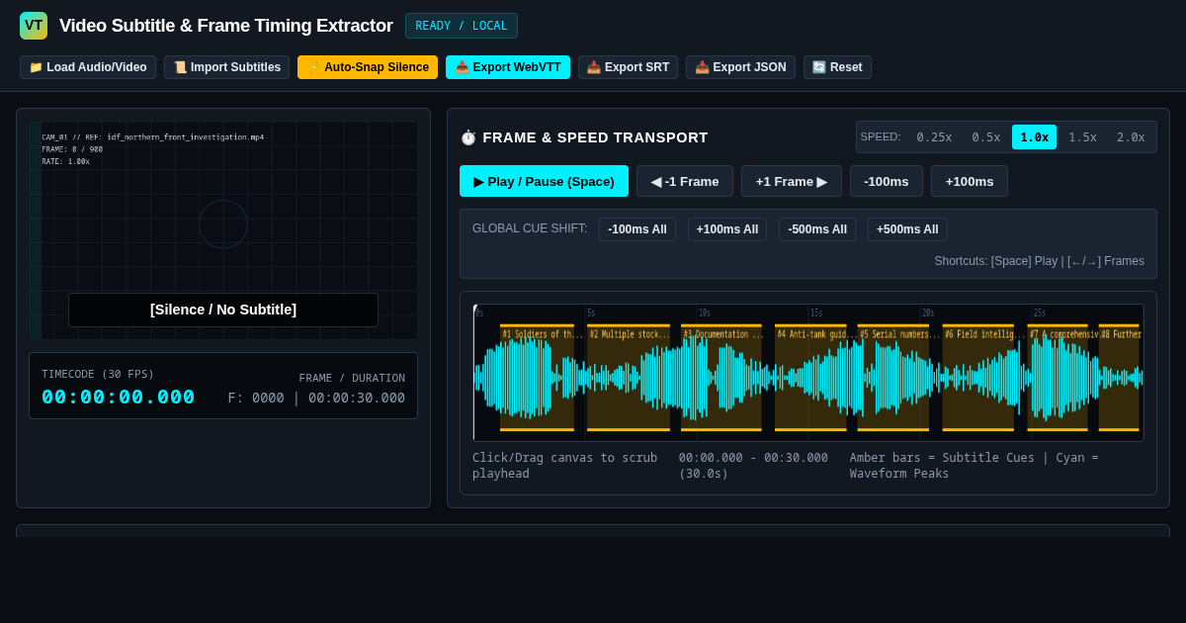Click the VT app logo icon
Image resolution: width=1186 pixels, height=623 pixels.
(34, 26)
